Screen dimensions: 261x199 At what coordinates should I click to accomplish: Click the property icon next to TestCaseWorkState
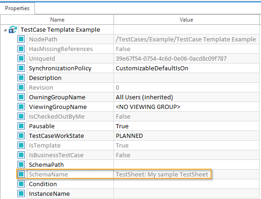[21, 136]
